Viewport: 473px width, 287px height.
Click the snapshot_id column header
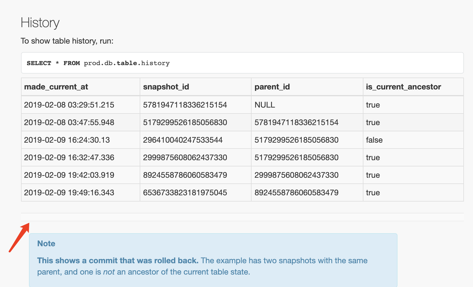click(166, 87)
